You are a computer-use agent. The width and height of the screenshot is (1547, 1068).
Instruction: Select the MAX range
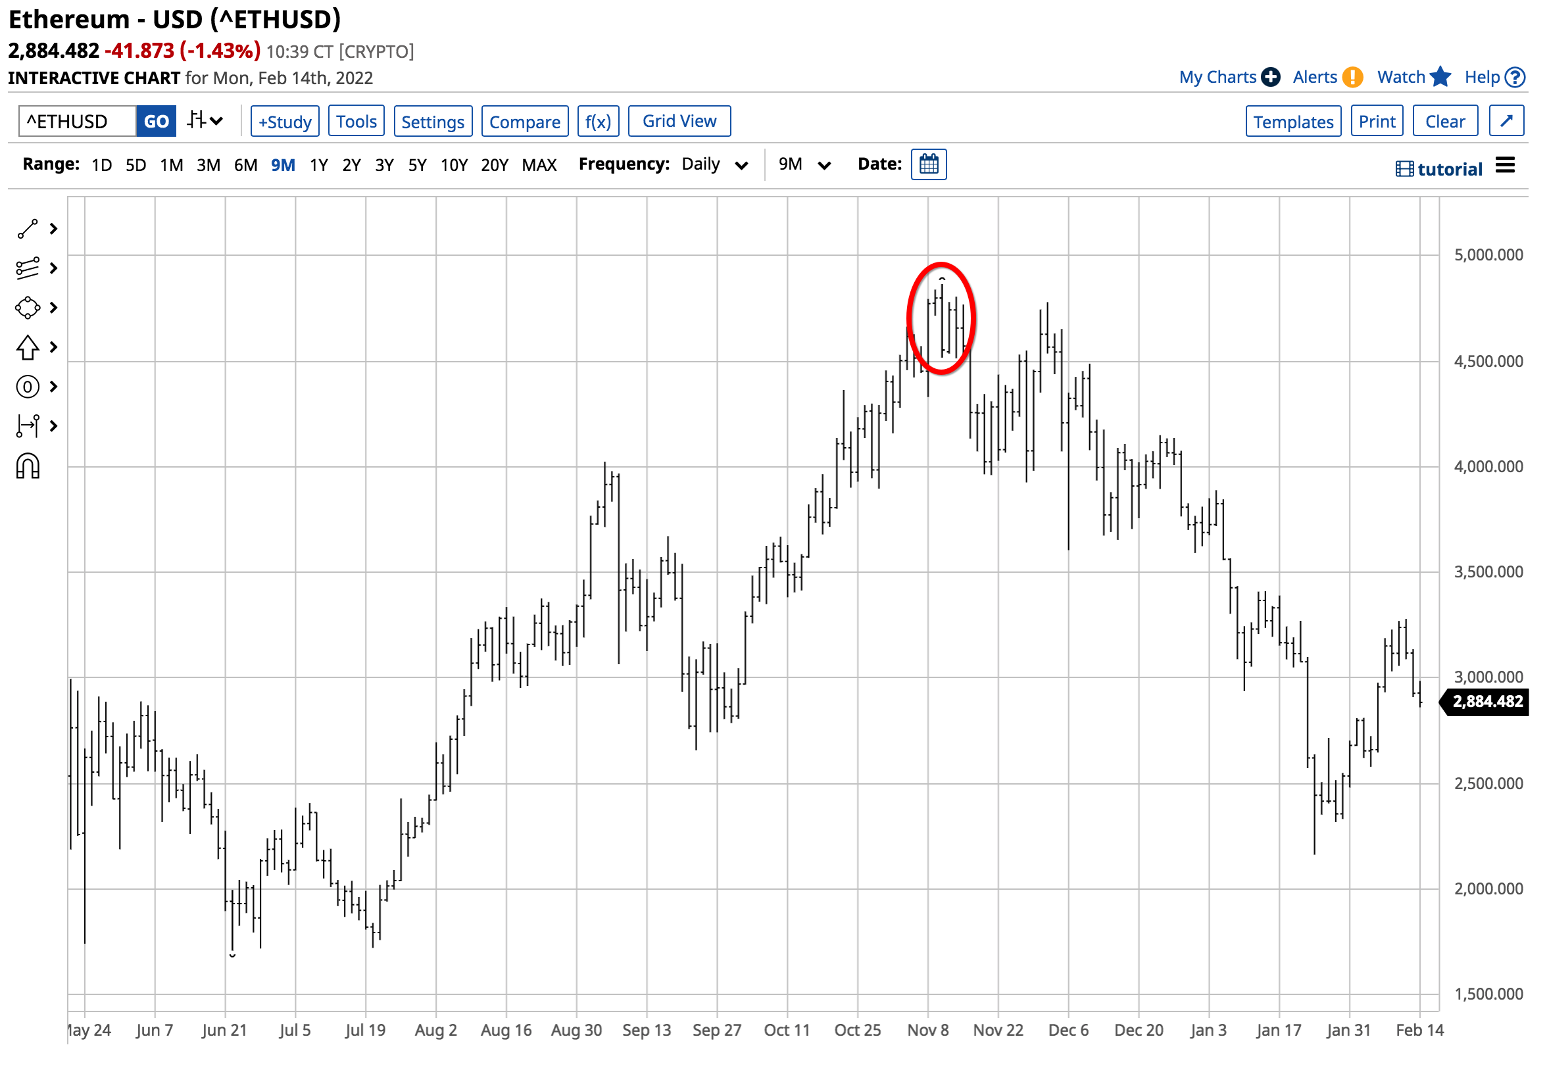[x=539, y=164]
